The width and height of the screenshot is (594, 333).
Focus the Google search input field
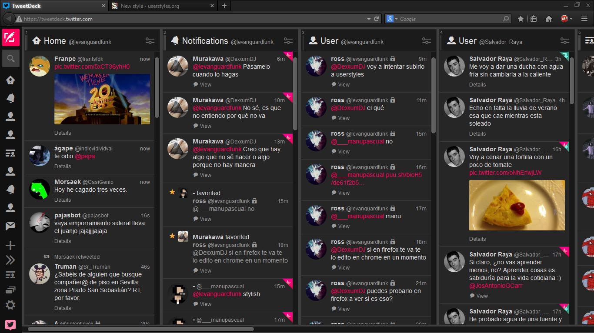(450, 19)
